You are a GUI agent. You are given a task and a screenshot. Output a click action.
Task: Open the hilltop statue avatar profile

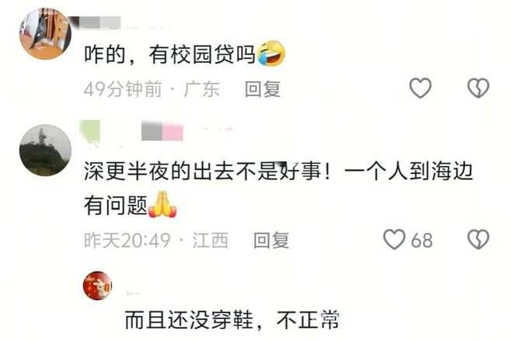(45, 151)
